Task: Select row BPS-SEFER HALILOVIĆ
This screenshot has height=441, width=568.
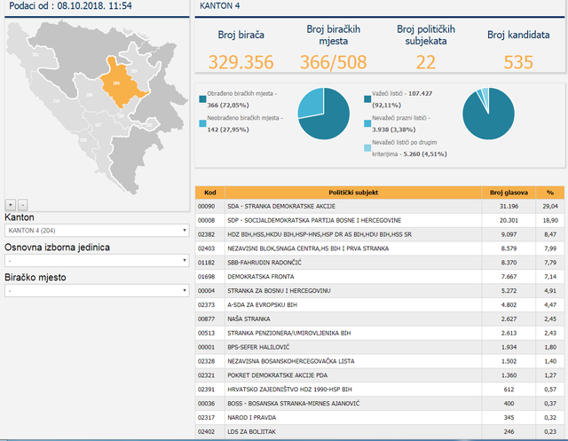Action: (380, 347)
